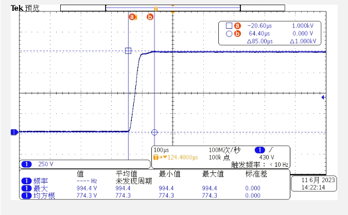Screen dimensions: 348x215
Task: Click the 标准差 column header
Action: click(x=256, y=174)
